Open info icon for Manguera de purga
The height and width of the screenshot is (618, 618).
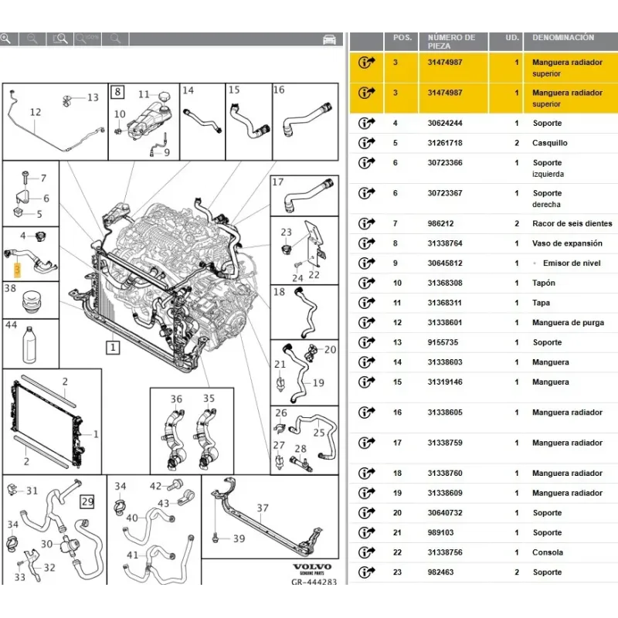point(367,323)
